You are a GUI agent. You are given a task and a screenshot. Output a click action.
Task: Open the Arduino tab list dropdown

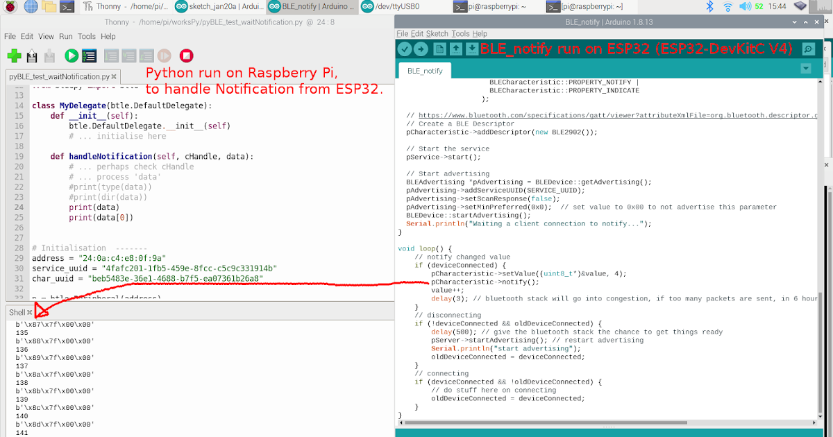click(806, 68)
